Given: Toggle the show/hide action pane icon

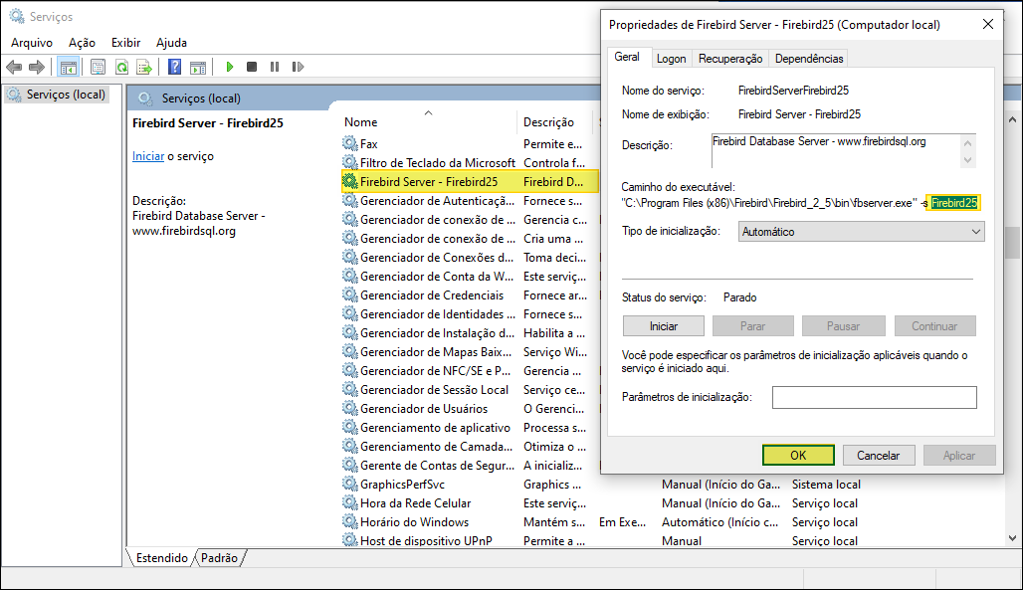Looking at the screenshot, I should [x=198, y=67].
